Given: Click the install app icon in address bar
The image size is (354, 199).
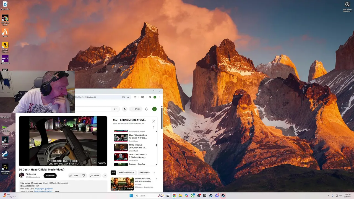Looking at the screenshot, I should point(124,97).
